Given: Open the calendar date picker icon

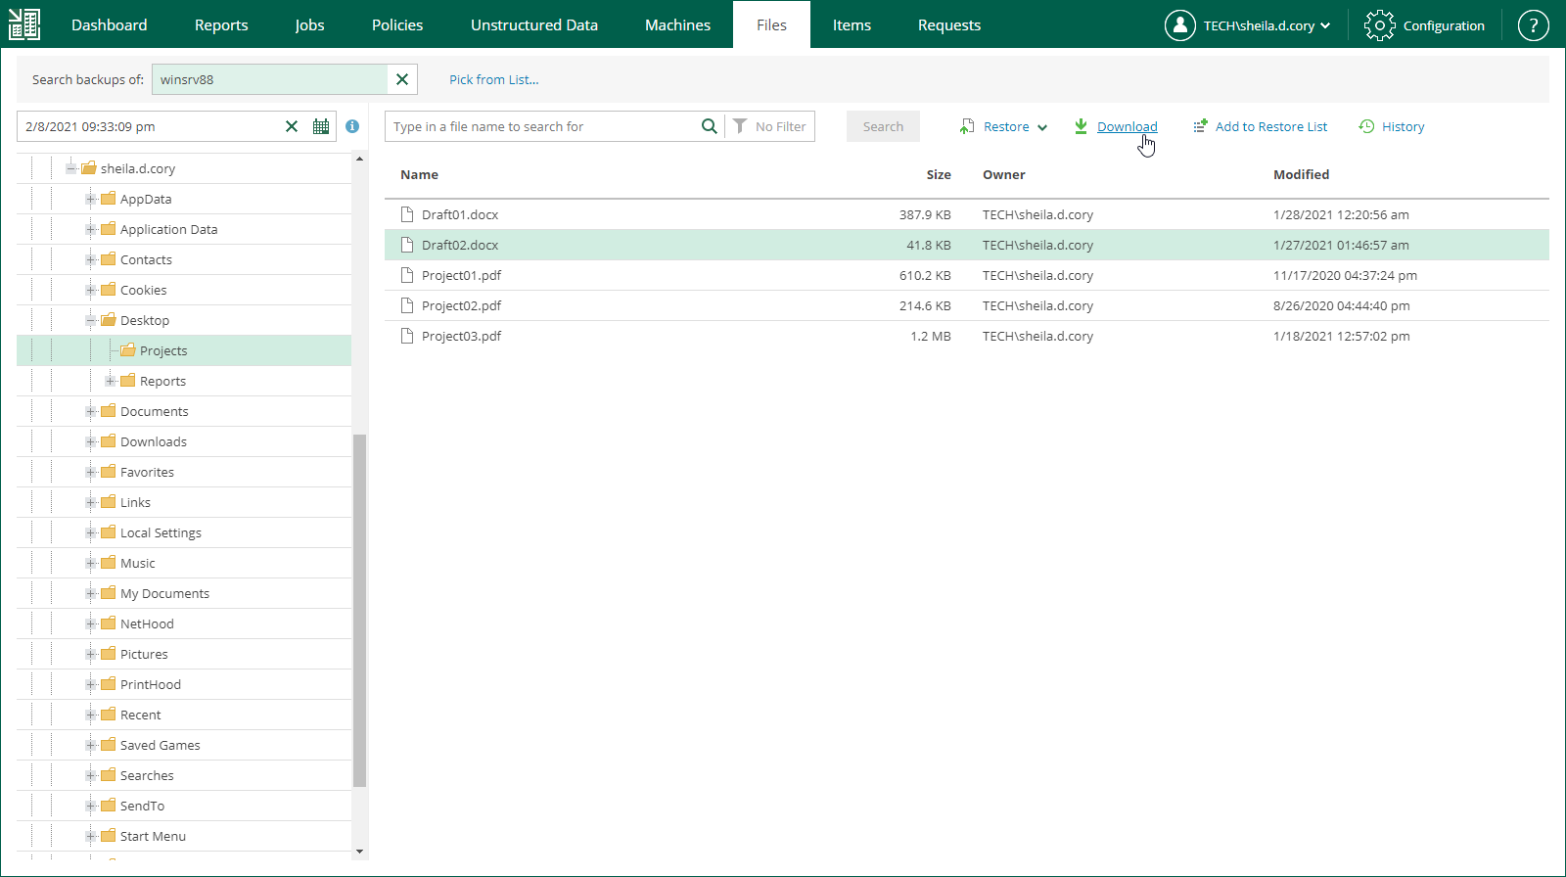Looking at the screenshot, I should (x=321, y=126).
